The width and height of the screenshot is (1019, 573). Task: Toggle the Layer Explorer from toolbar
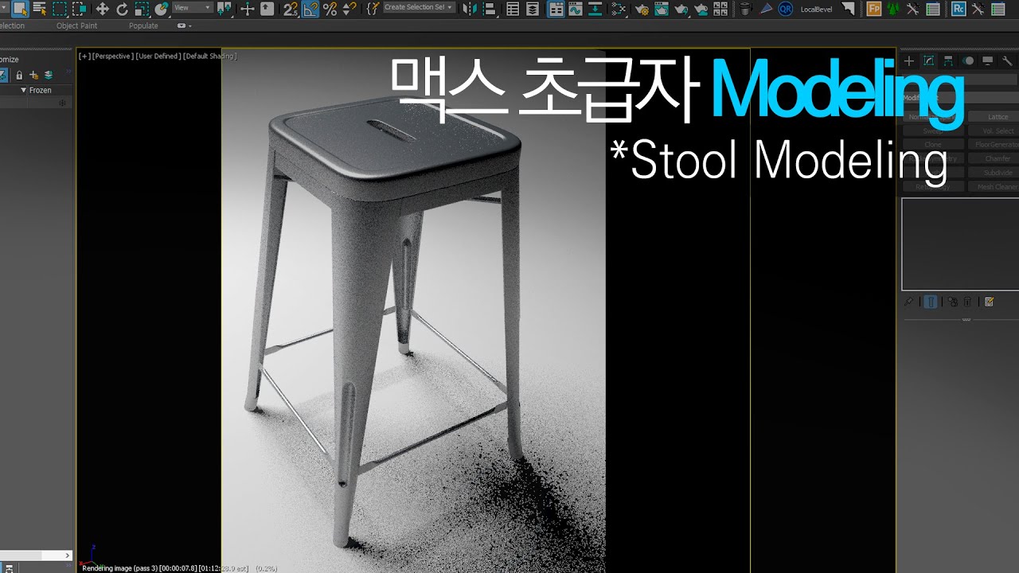(x=533, y=9)
